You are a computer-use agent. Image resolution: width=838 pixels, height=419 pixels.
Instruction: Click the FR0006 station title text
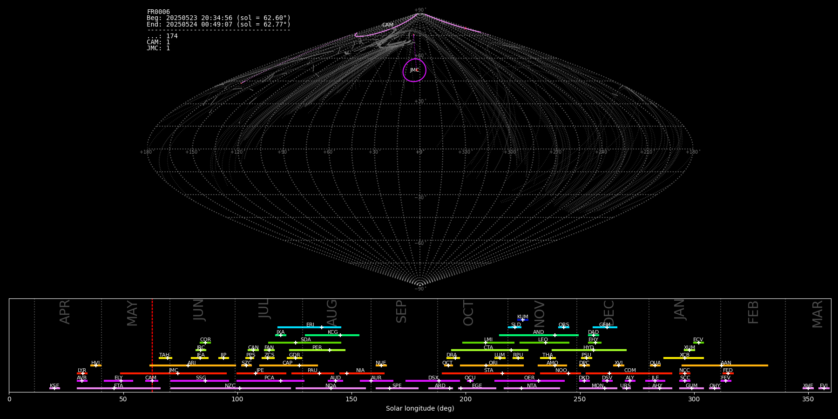point(158,12)
